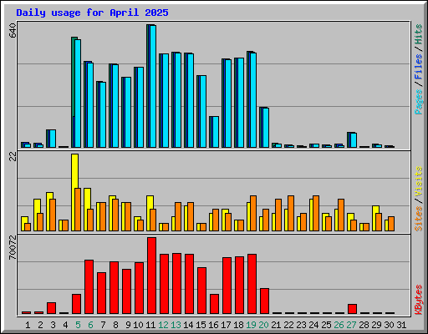Click the 640 hits axis label

tap(13, 31)
